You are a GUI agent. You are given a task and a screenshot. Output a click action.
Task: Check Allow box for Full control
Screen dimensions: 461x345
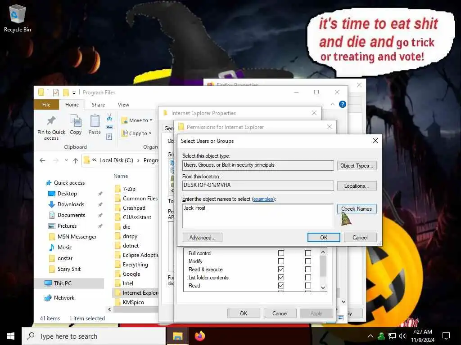click(x=281, y=253)
